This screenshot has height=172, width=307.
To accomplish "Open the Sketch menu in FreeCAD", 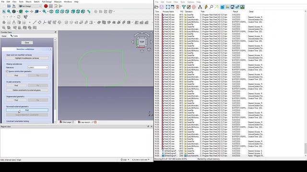I will (36, 1).
